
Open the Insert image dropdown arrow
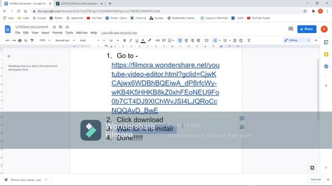[173, 40]
